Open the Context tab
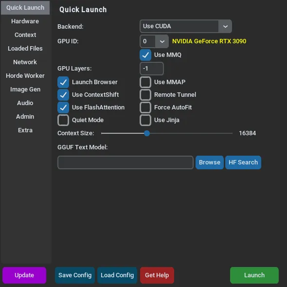287x287 pixels. [25, 35]
